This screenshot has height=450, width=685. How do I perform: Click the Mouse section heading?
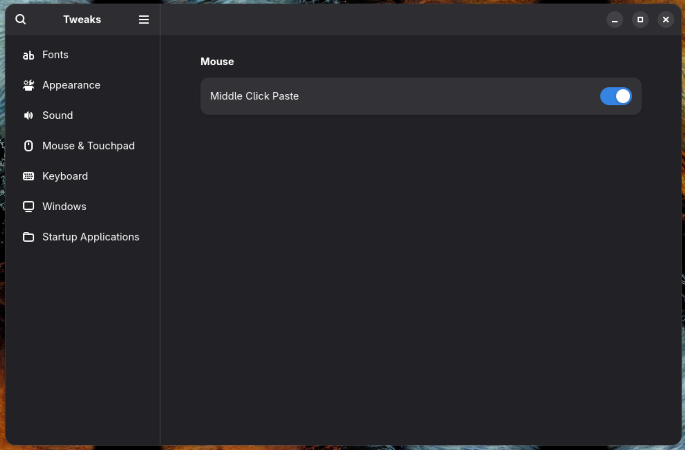(x=217, y=61)
